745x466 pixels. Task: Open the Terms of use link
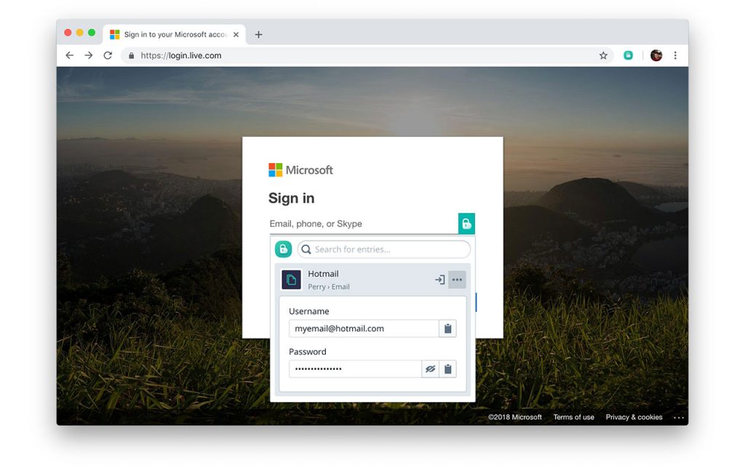(573, 417)
